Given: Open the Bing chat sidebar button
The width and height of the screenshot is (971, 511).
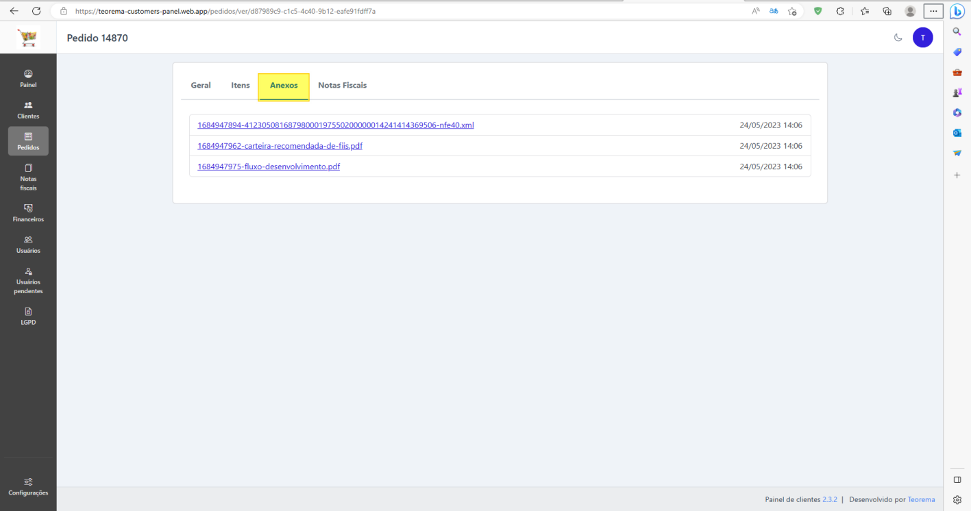Looking at the screenshot, I should pos(957,11).
